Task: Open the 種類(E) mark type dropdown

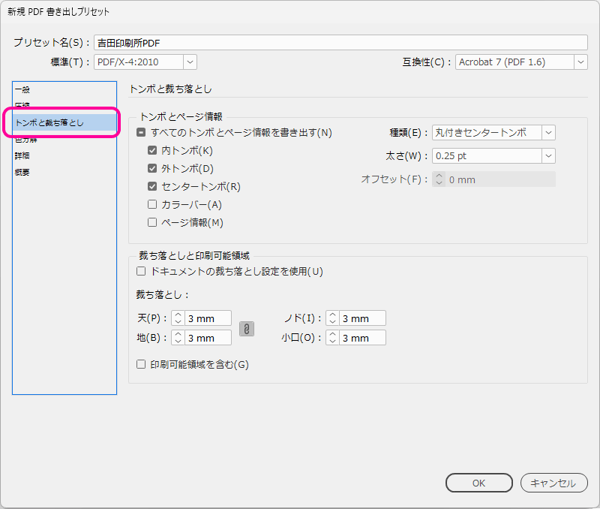Action: tap(493, 133)
